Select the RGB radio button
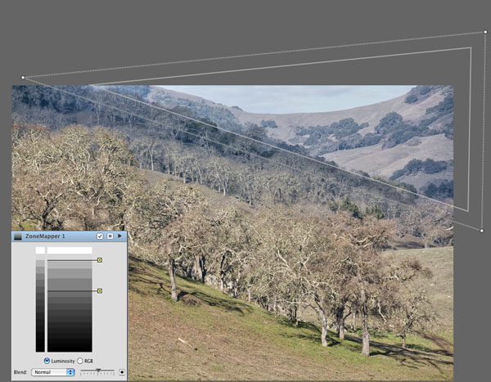The image size is (491, 382). tap(80, 361)
